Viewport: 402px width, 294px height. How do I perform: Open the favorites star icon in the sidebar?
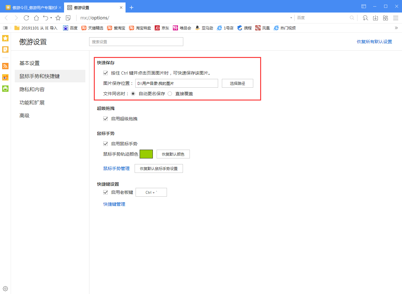point(5,38)
